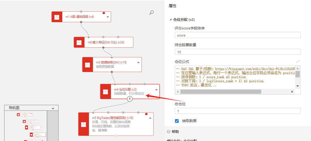Uncheck the 抽取数据 checkbox
The image size is (311, 141).
click(177, 121)
